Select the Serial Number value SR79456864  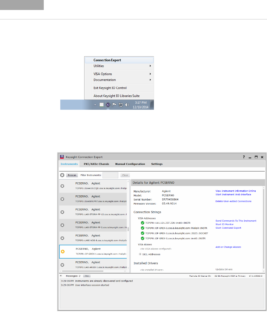point(170,200)
